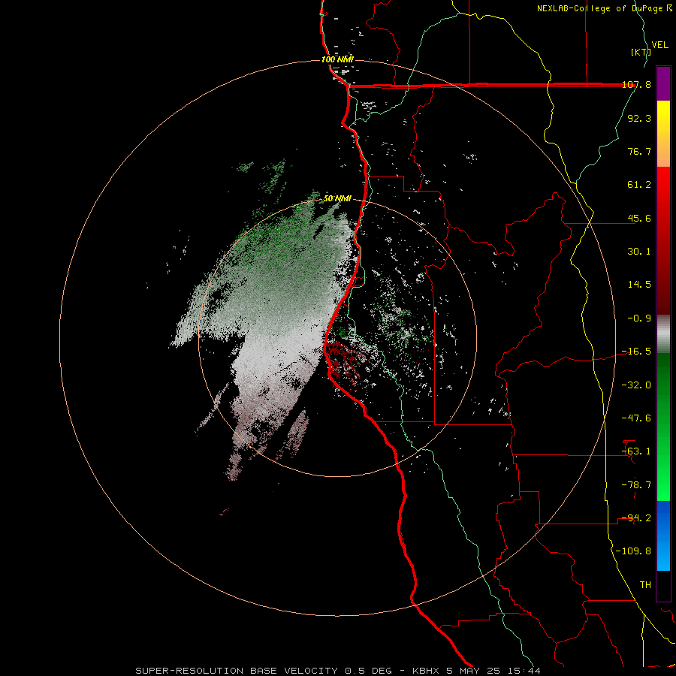
Task: Click the KBHX station identifier
Action: pos(427,671)
